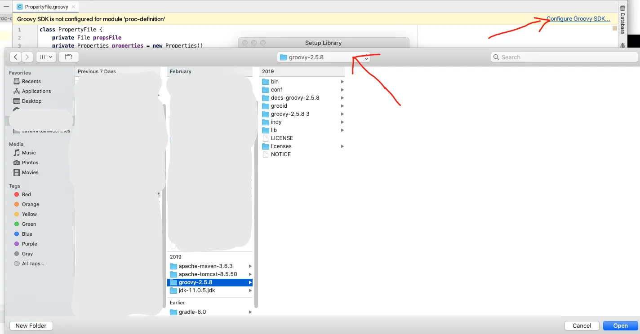Expand the docs-groovy-2.5.8 folder chevron
640x334 pixels.
click(x=342, y=98)
